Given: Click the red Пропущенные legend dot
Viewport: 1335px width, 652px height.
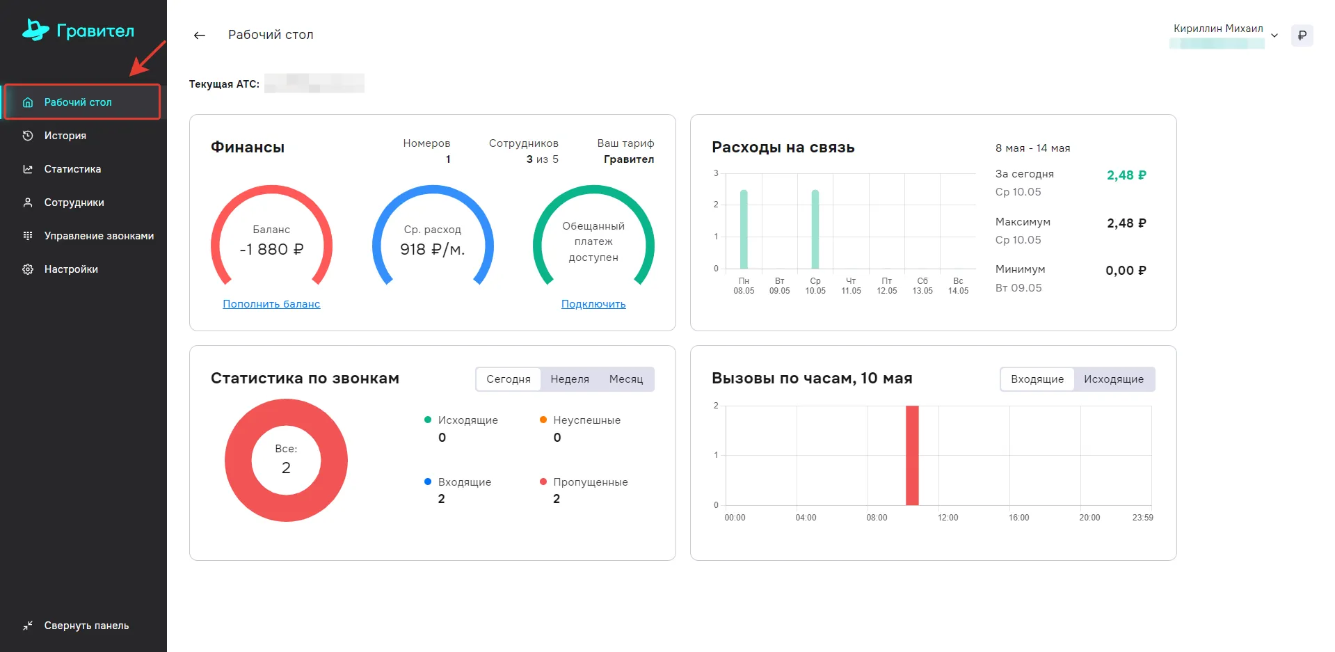Looking at the screenshot, I should 543,482.
